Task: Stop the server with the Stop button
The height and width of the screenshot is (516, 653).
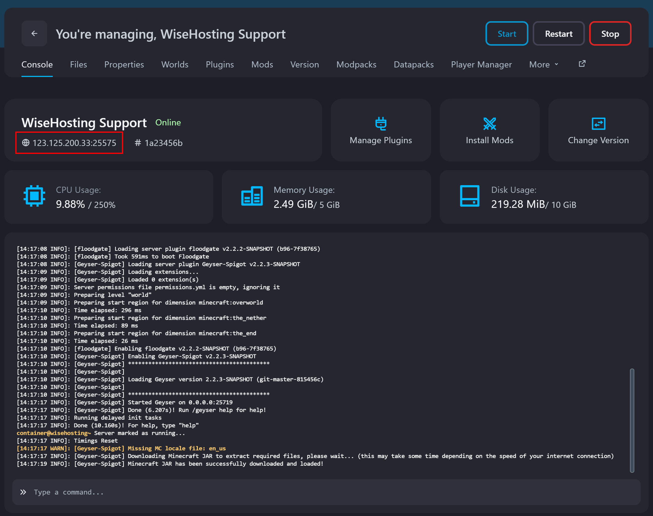Action: tap(610, 33)
